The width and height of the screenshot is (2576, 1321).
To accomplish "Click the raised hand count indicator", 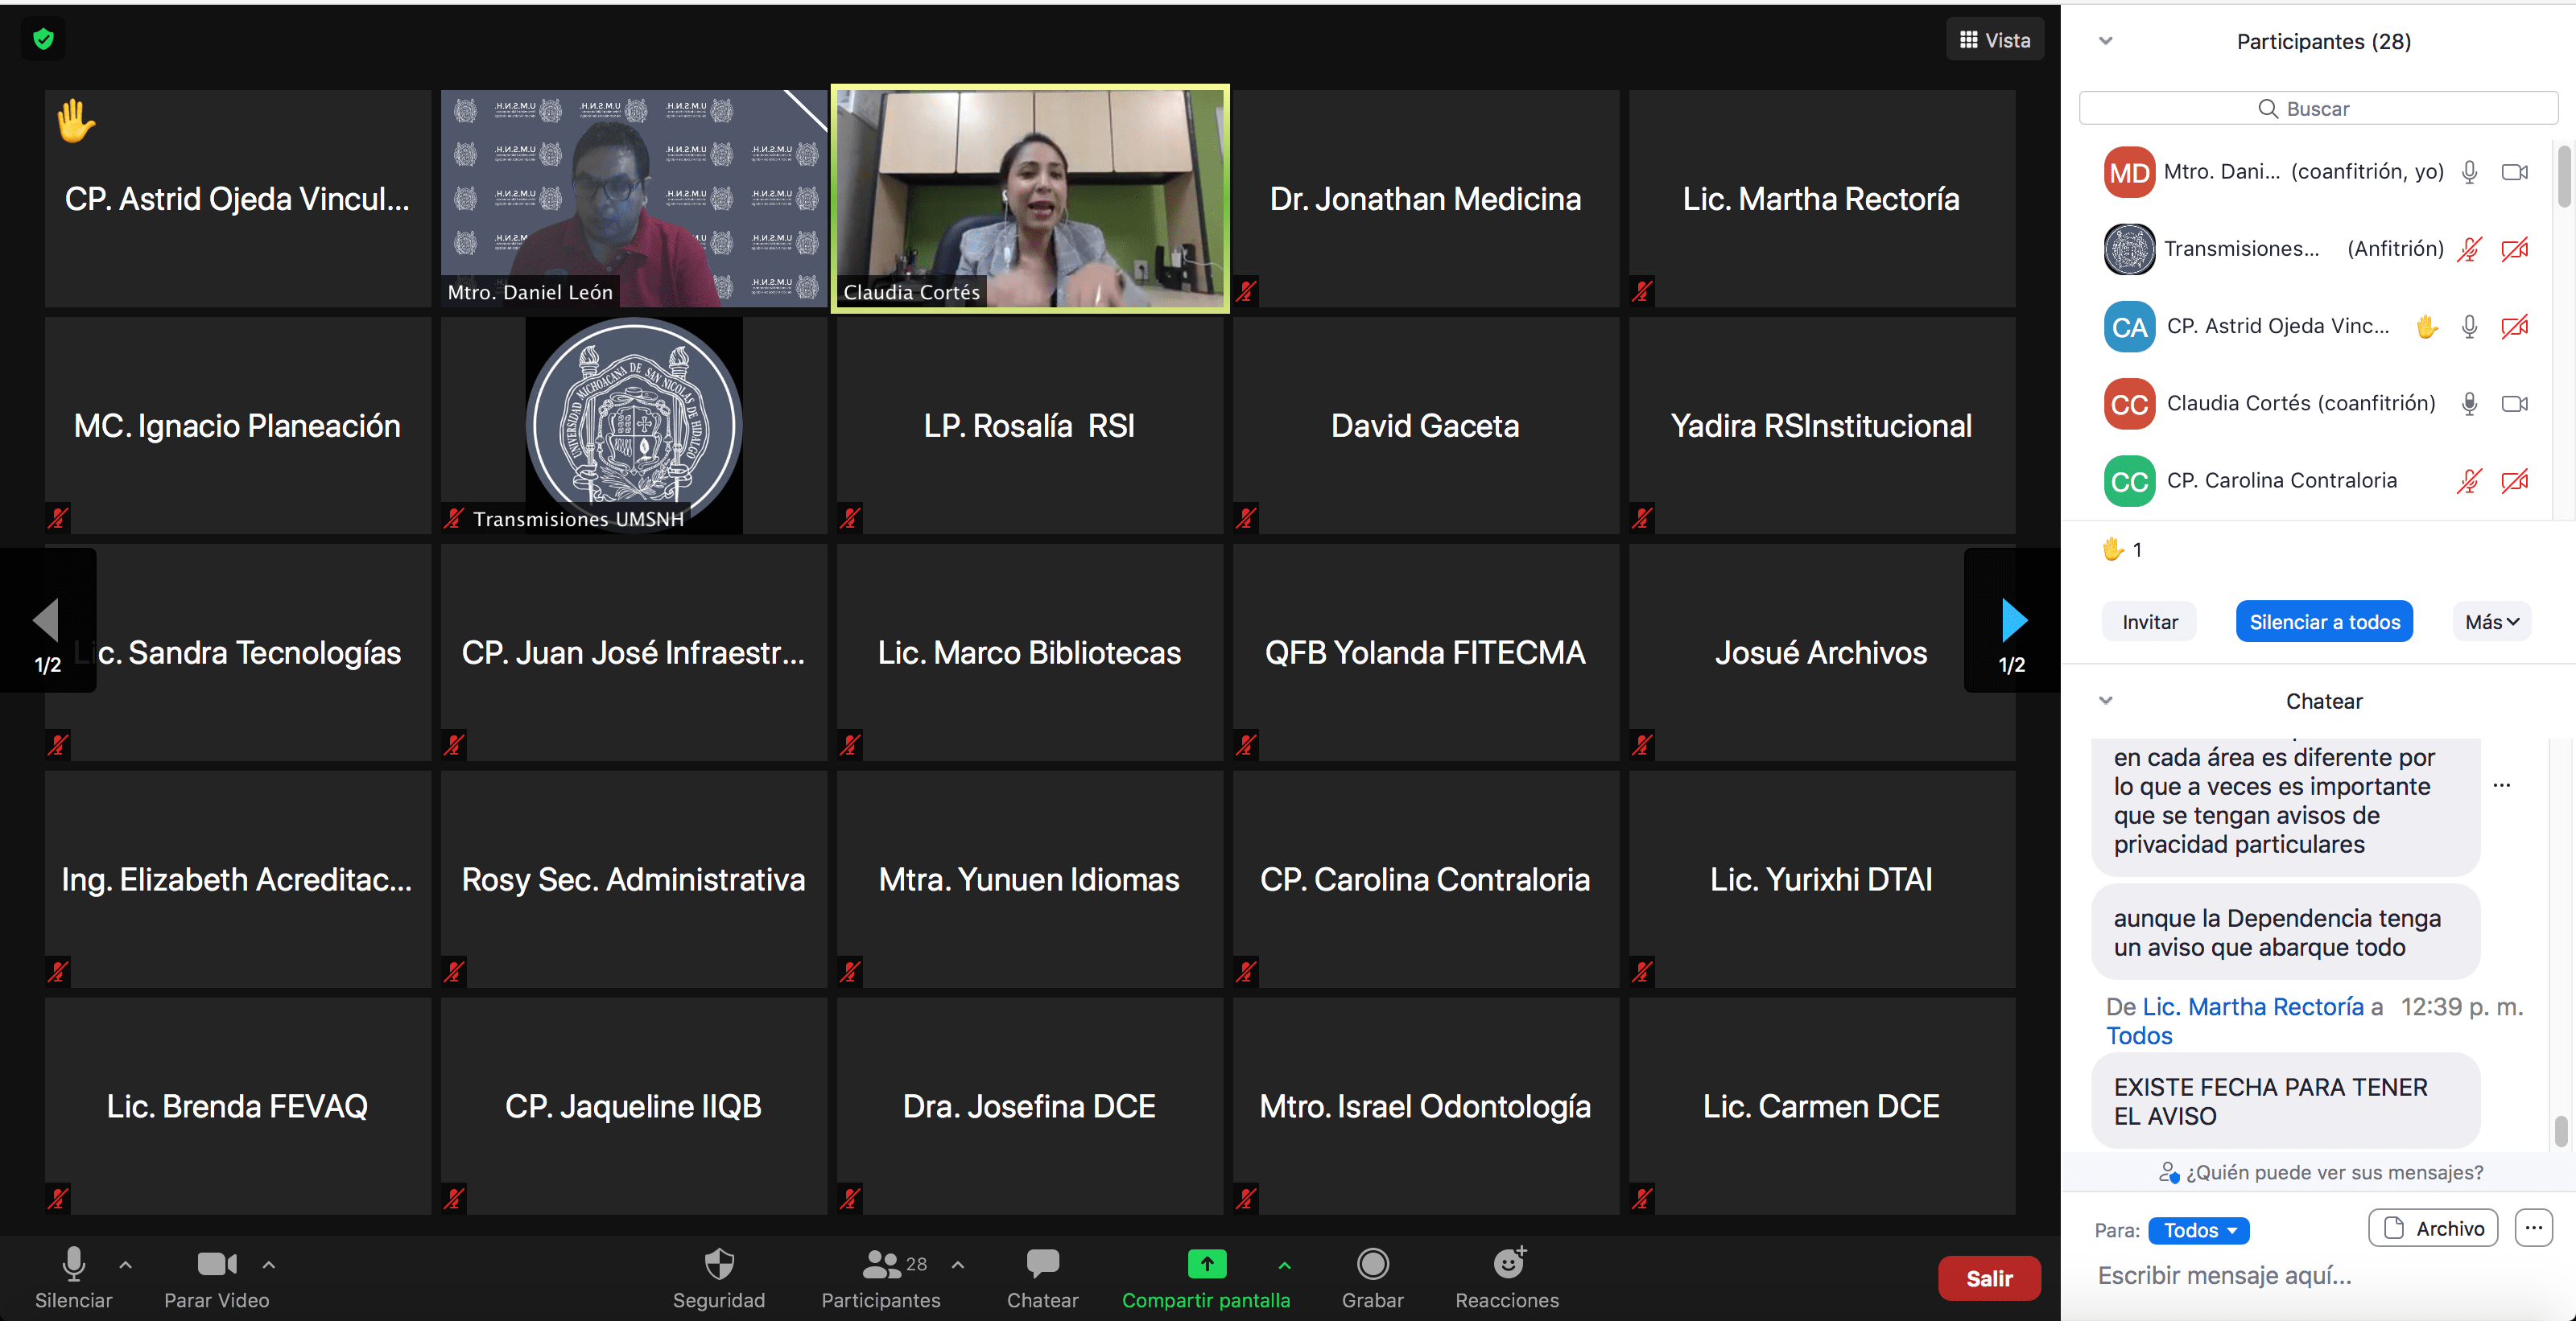I will coord(2121,549).
